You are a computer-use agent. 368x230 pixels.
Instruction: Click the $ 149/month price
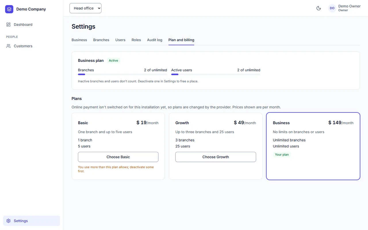tap(341, 123)
